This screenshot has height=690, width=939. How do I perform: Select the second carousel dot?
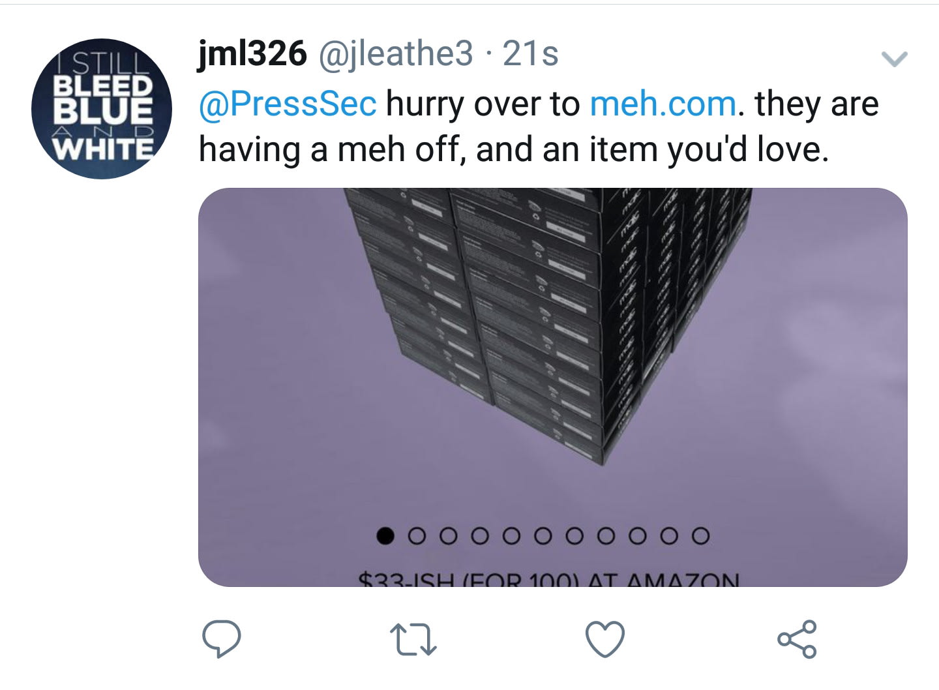click(x=417, y=536)
